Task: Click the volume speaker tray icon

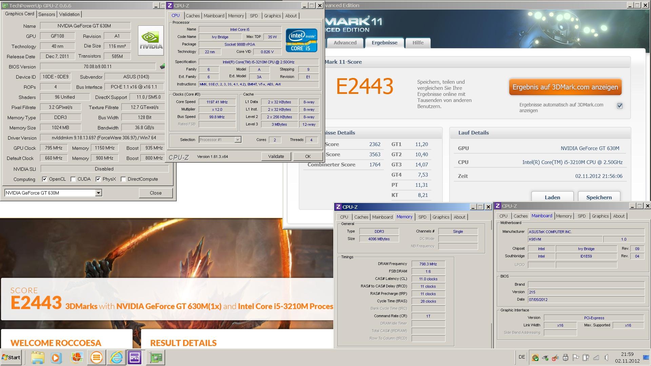Action: [x=606, y=358]
